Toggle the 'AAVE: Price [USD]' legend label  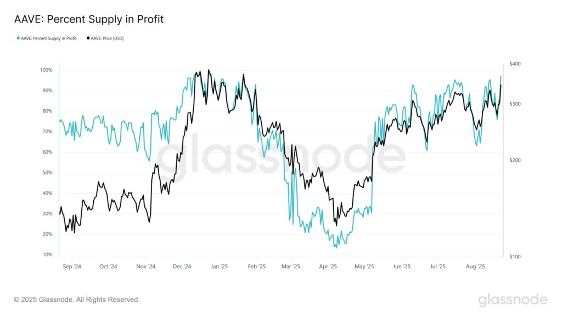107,38
